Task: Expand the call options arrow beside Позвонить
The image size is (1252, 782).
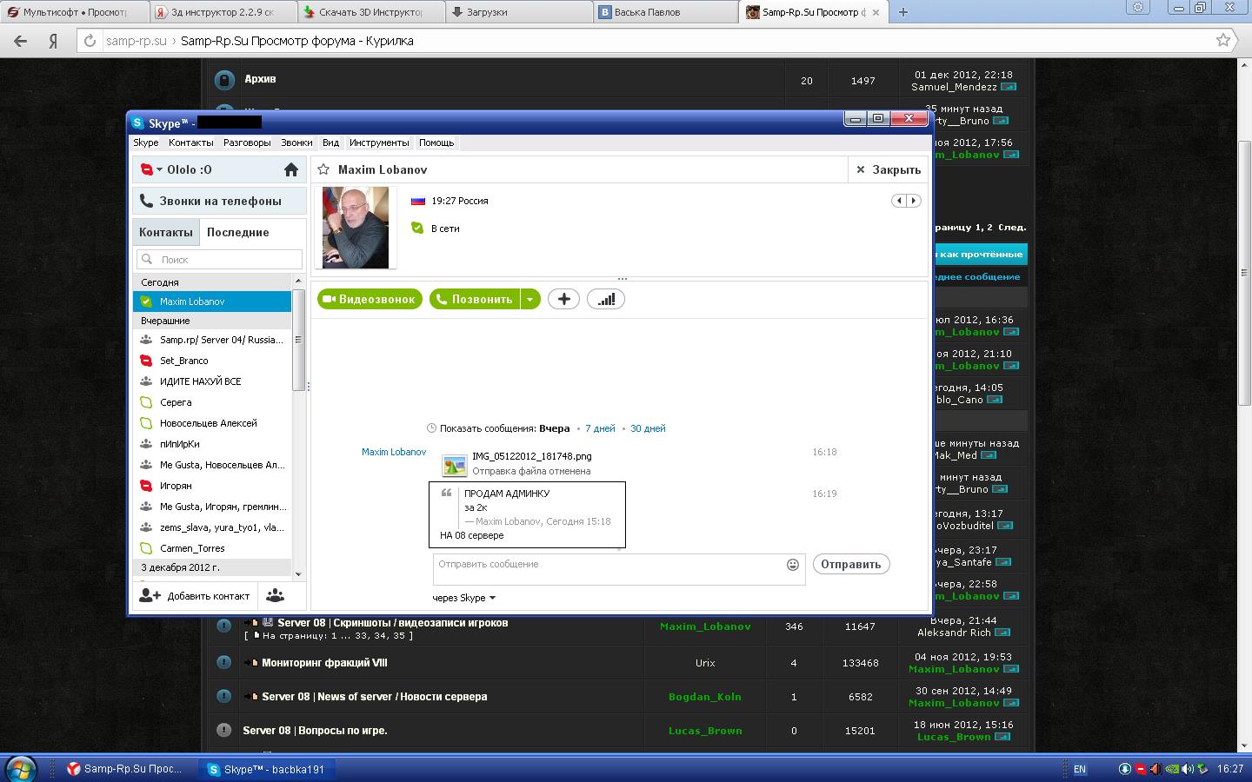Action: (530, 299)
